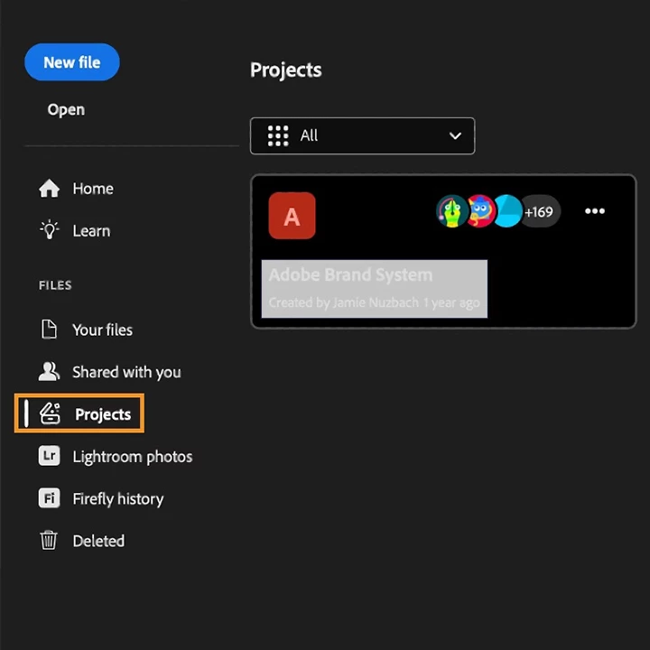Screen dimensions: 650x650
Task: Open more options ellipsis on project card
Action: [594, 211]
